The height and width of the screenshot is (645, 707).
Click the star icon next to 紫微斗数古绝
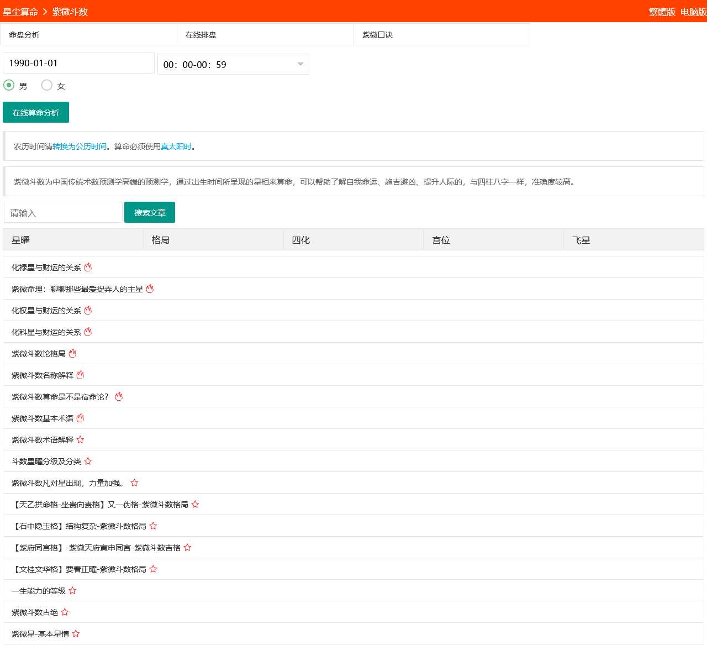tap(65, 612)
